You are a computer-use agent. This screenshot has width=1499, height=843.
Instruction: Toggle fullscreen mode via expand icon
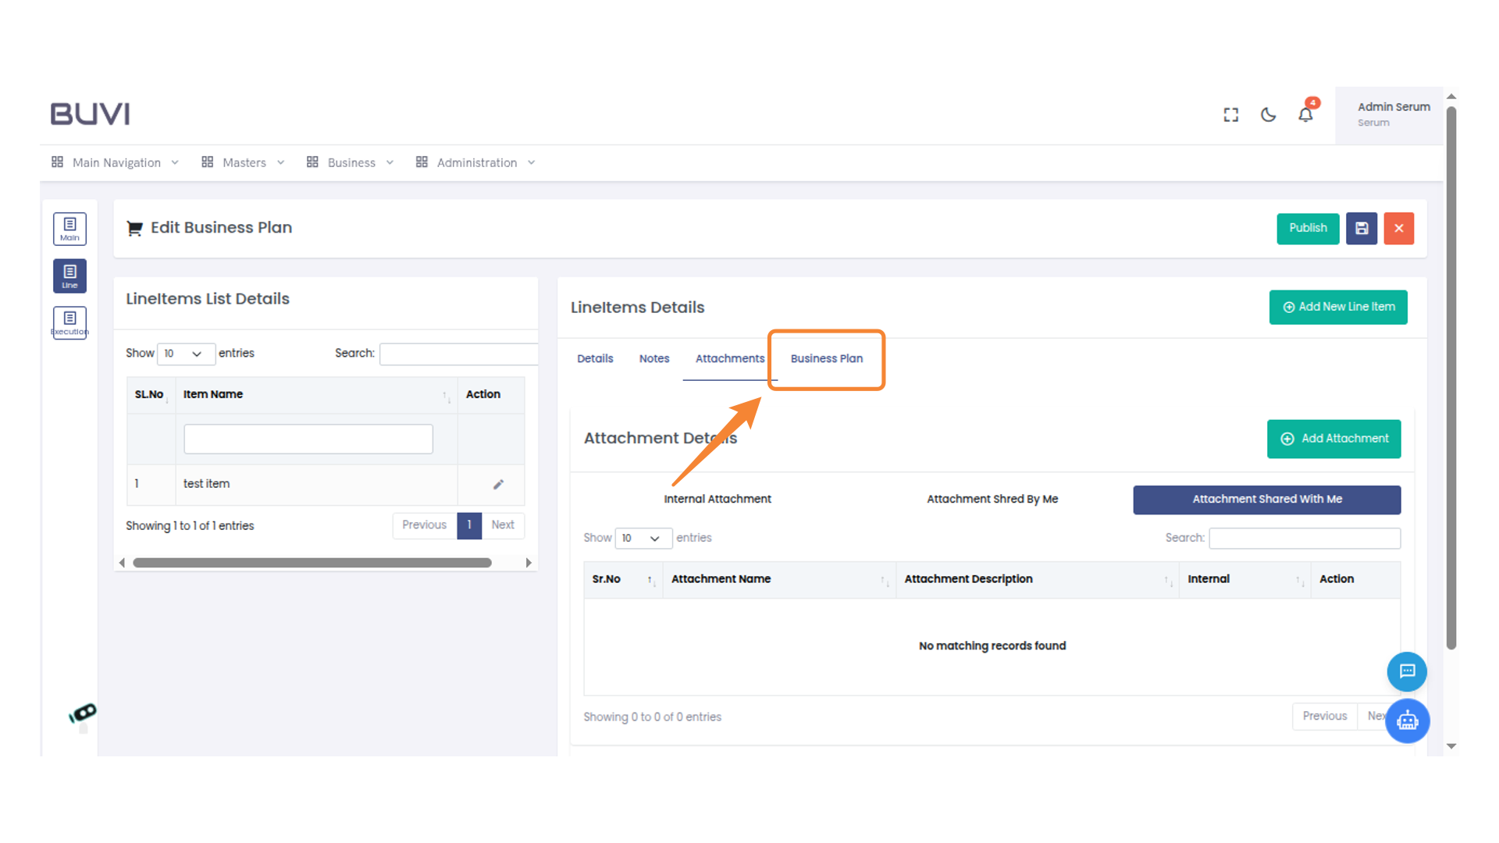(x=1230, y=114)
